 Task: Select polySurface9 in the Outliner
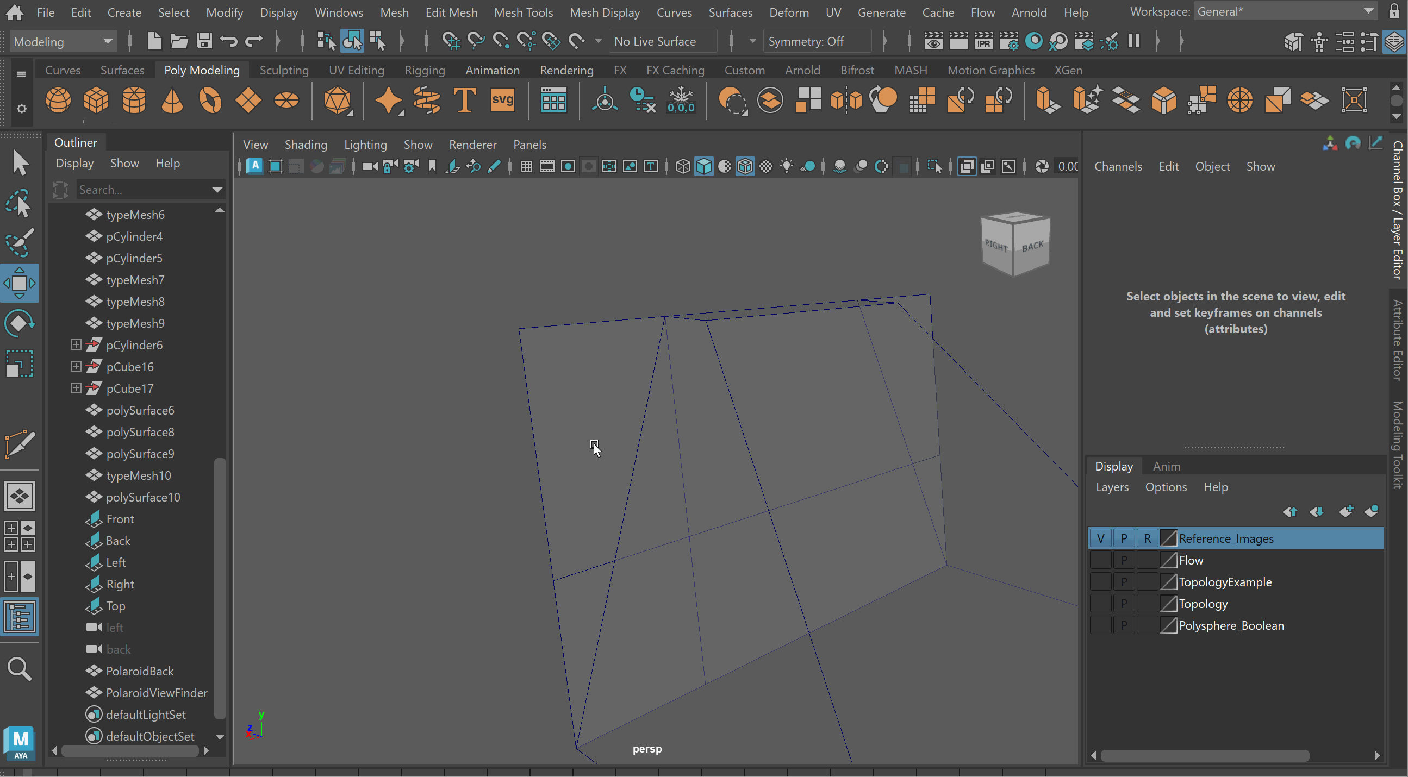point(140,454)
